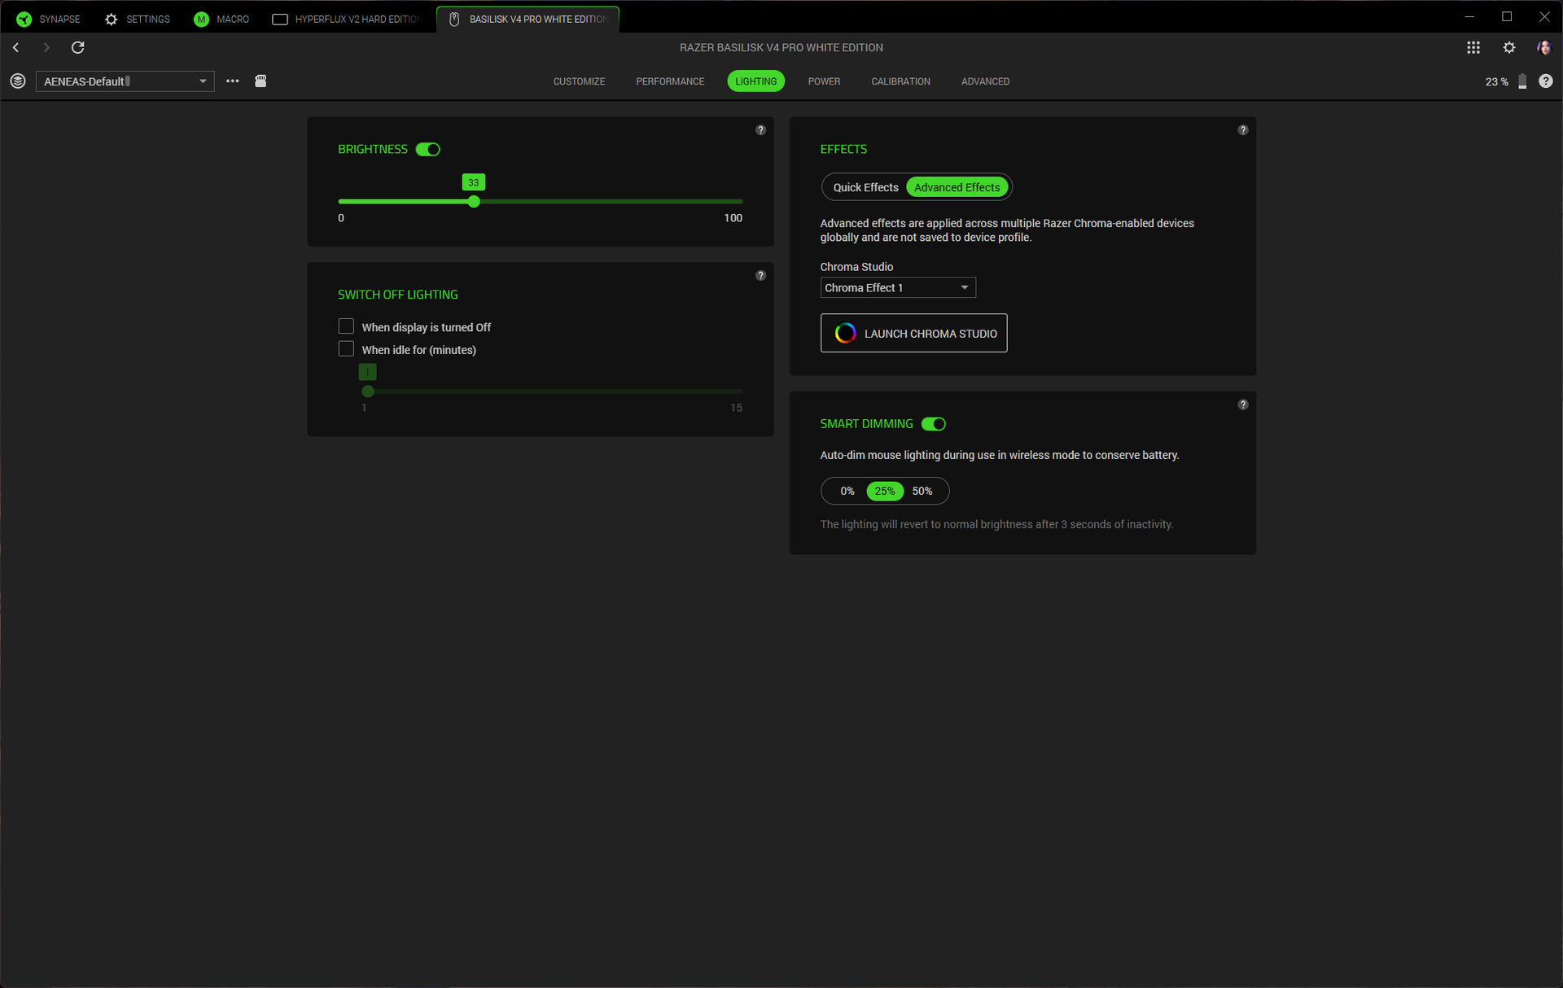Check 'When idle for (minutes)'
1563x988 pixels.
(346, 349)
